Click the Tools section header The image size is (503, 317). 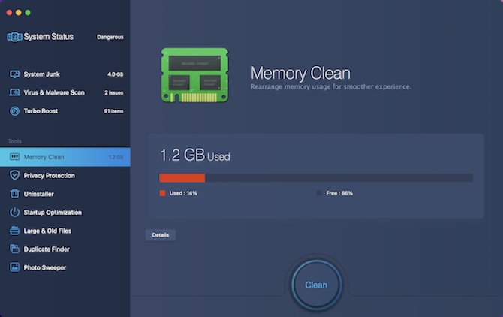point(15,141)
